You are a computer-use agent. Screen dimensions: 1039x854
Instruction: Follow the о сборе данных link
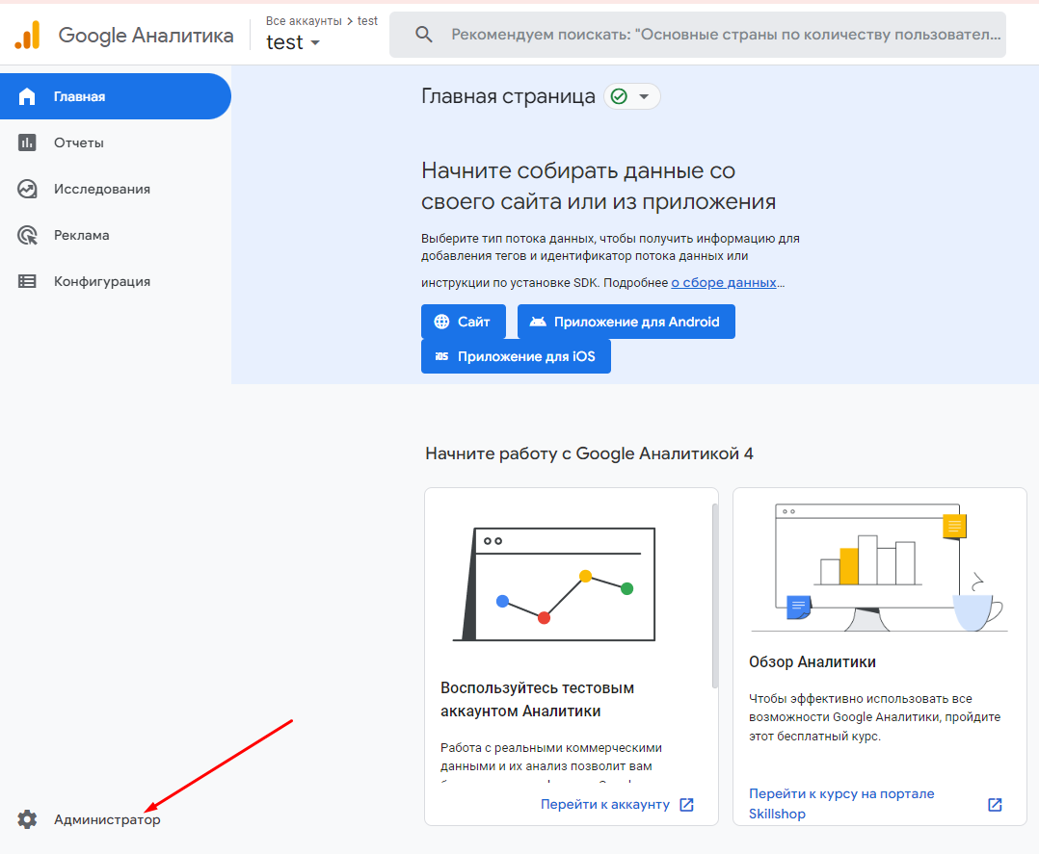[x=724, y=282]
